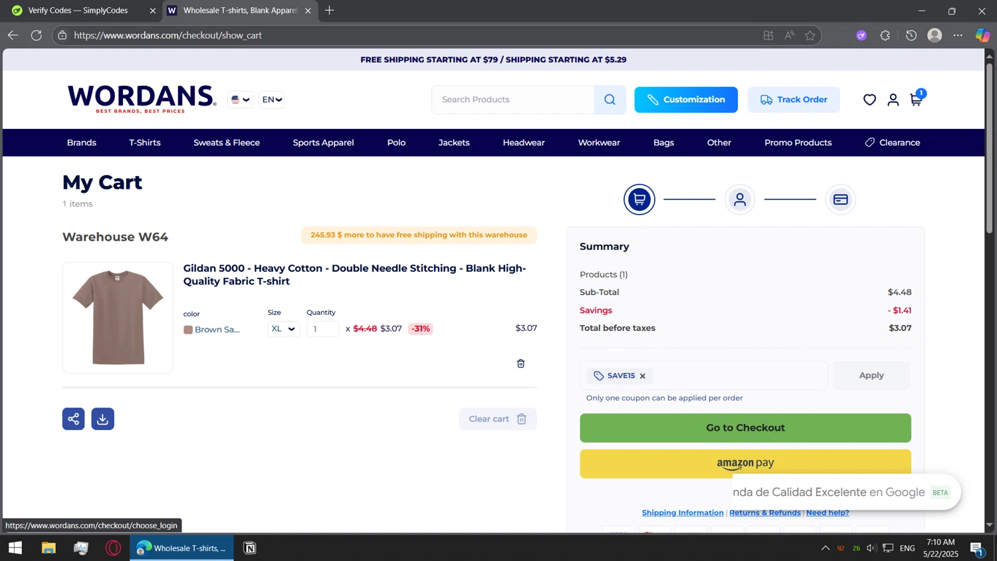This screenshot has height=561, width=997.
Task: Toggle read aloud icon in address bar
Action: pyautogui.click(x=789, y=35)
